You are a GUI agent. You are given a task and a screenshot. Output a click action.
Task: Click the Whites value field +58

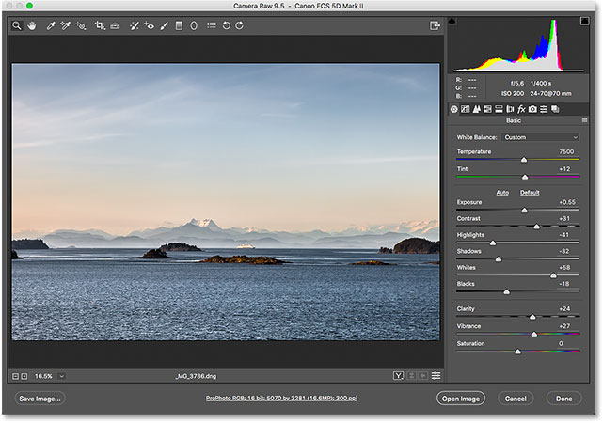pyautogui.click(x=564, y=268)
